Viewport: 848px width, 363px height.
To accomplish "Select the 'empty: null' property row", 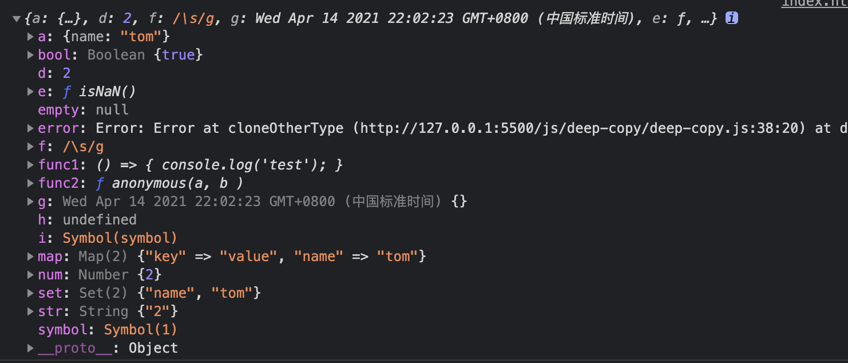I will tap(83, 110).
